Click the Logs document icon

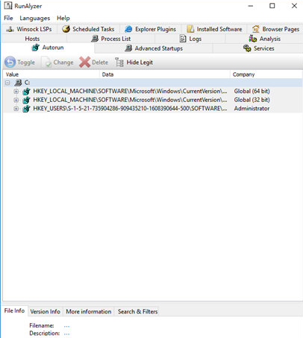[x=183, y=39]
